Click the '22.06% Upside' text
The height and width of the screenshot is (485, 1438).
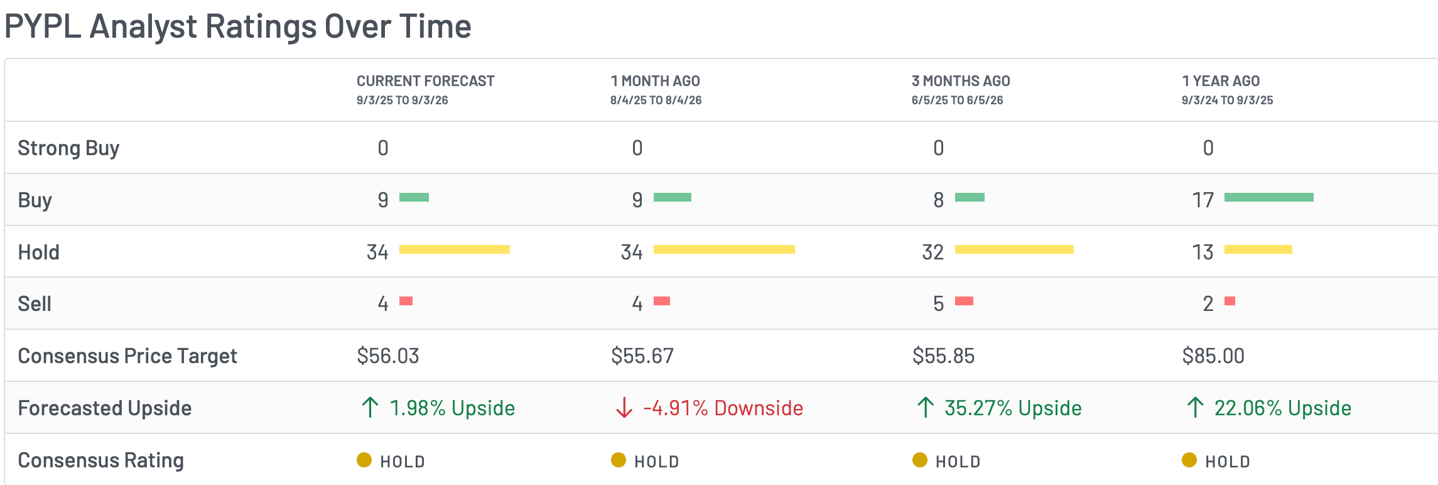pyautogui.click(x=1283, y=408)
